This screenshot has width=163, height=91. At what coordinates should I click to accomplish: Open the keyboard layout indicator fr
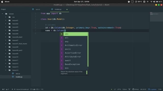click(x=148, y=2)
